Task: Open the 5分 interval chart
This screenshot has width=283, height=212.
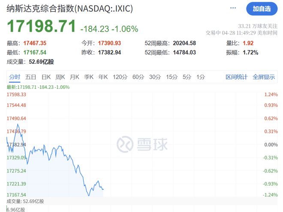Action: click(187, 77)
